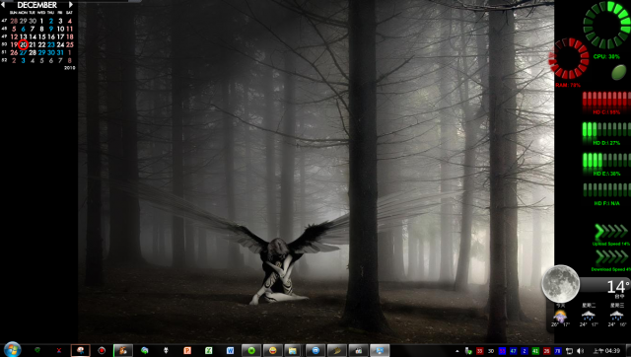Click the green circle taskbar button
The width and height of the screenshot is (631, 357).
pyautogui.click(x=251, y=350)
